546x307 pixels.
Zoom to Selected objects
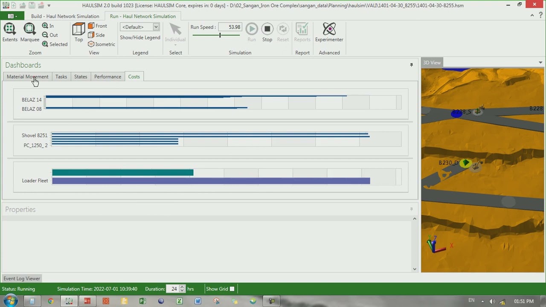pos(55,44)
